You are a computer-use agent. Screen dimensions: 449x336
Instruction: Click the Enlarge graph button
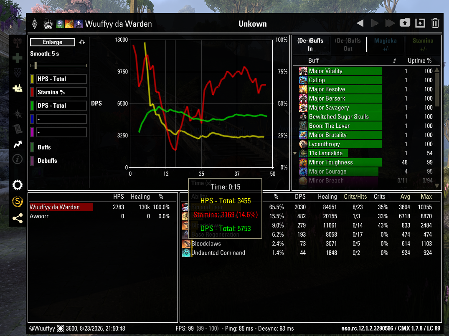[53, 42]
